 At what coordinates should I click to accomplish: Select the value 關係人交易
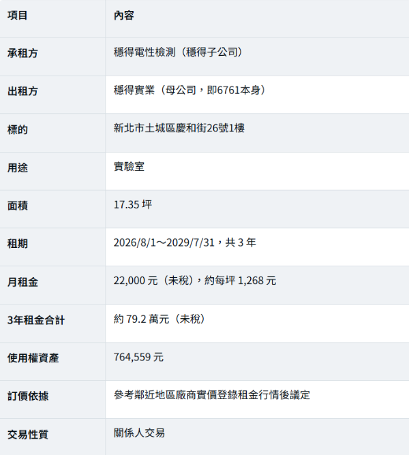tap(139, 433)
